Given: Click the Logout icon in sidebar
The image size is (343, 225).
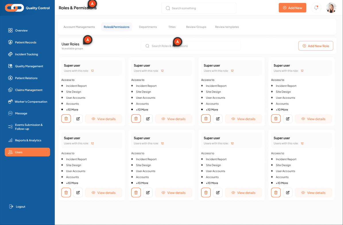Looking at the screenshot, I should tap(11, 207).
